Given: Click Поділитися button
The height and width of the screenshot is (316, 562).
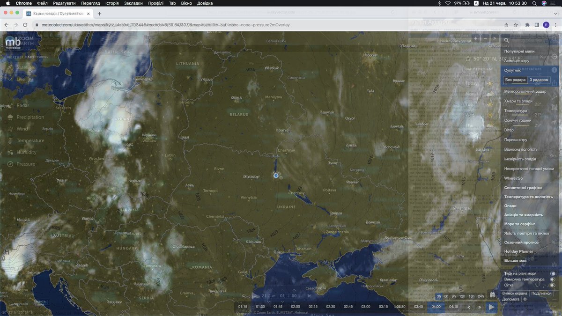Looking at the screenshot, I should click(x=541, y=293).
